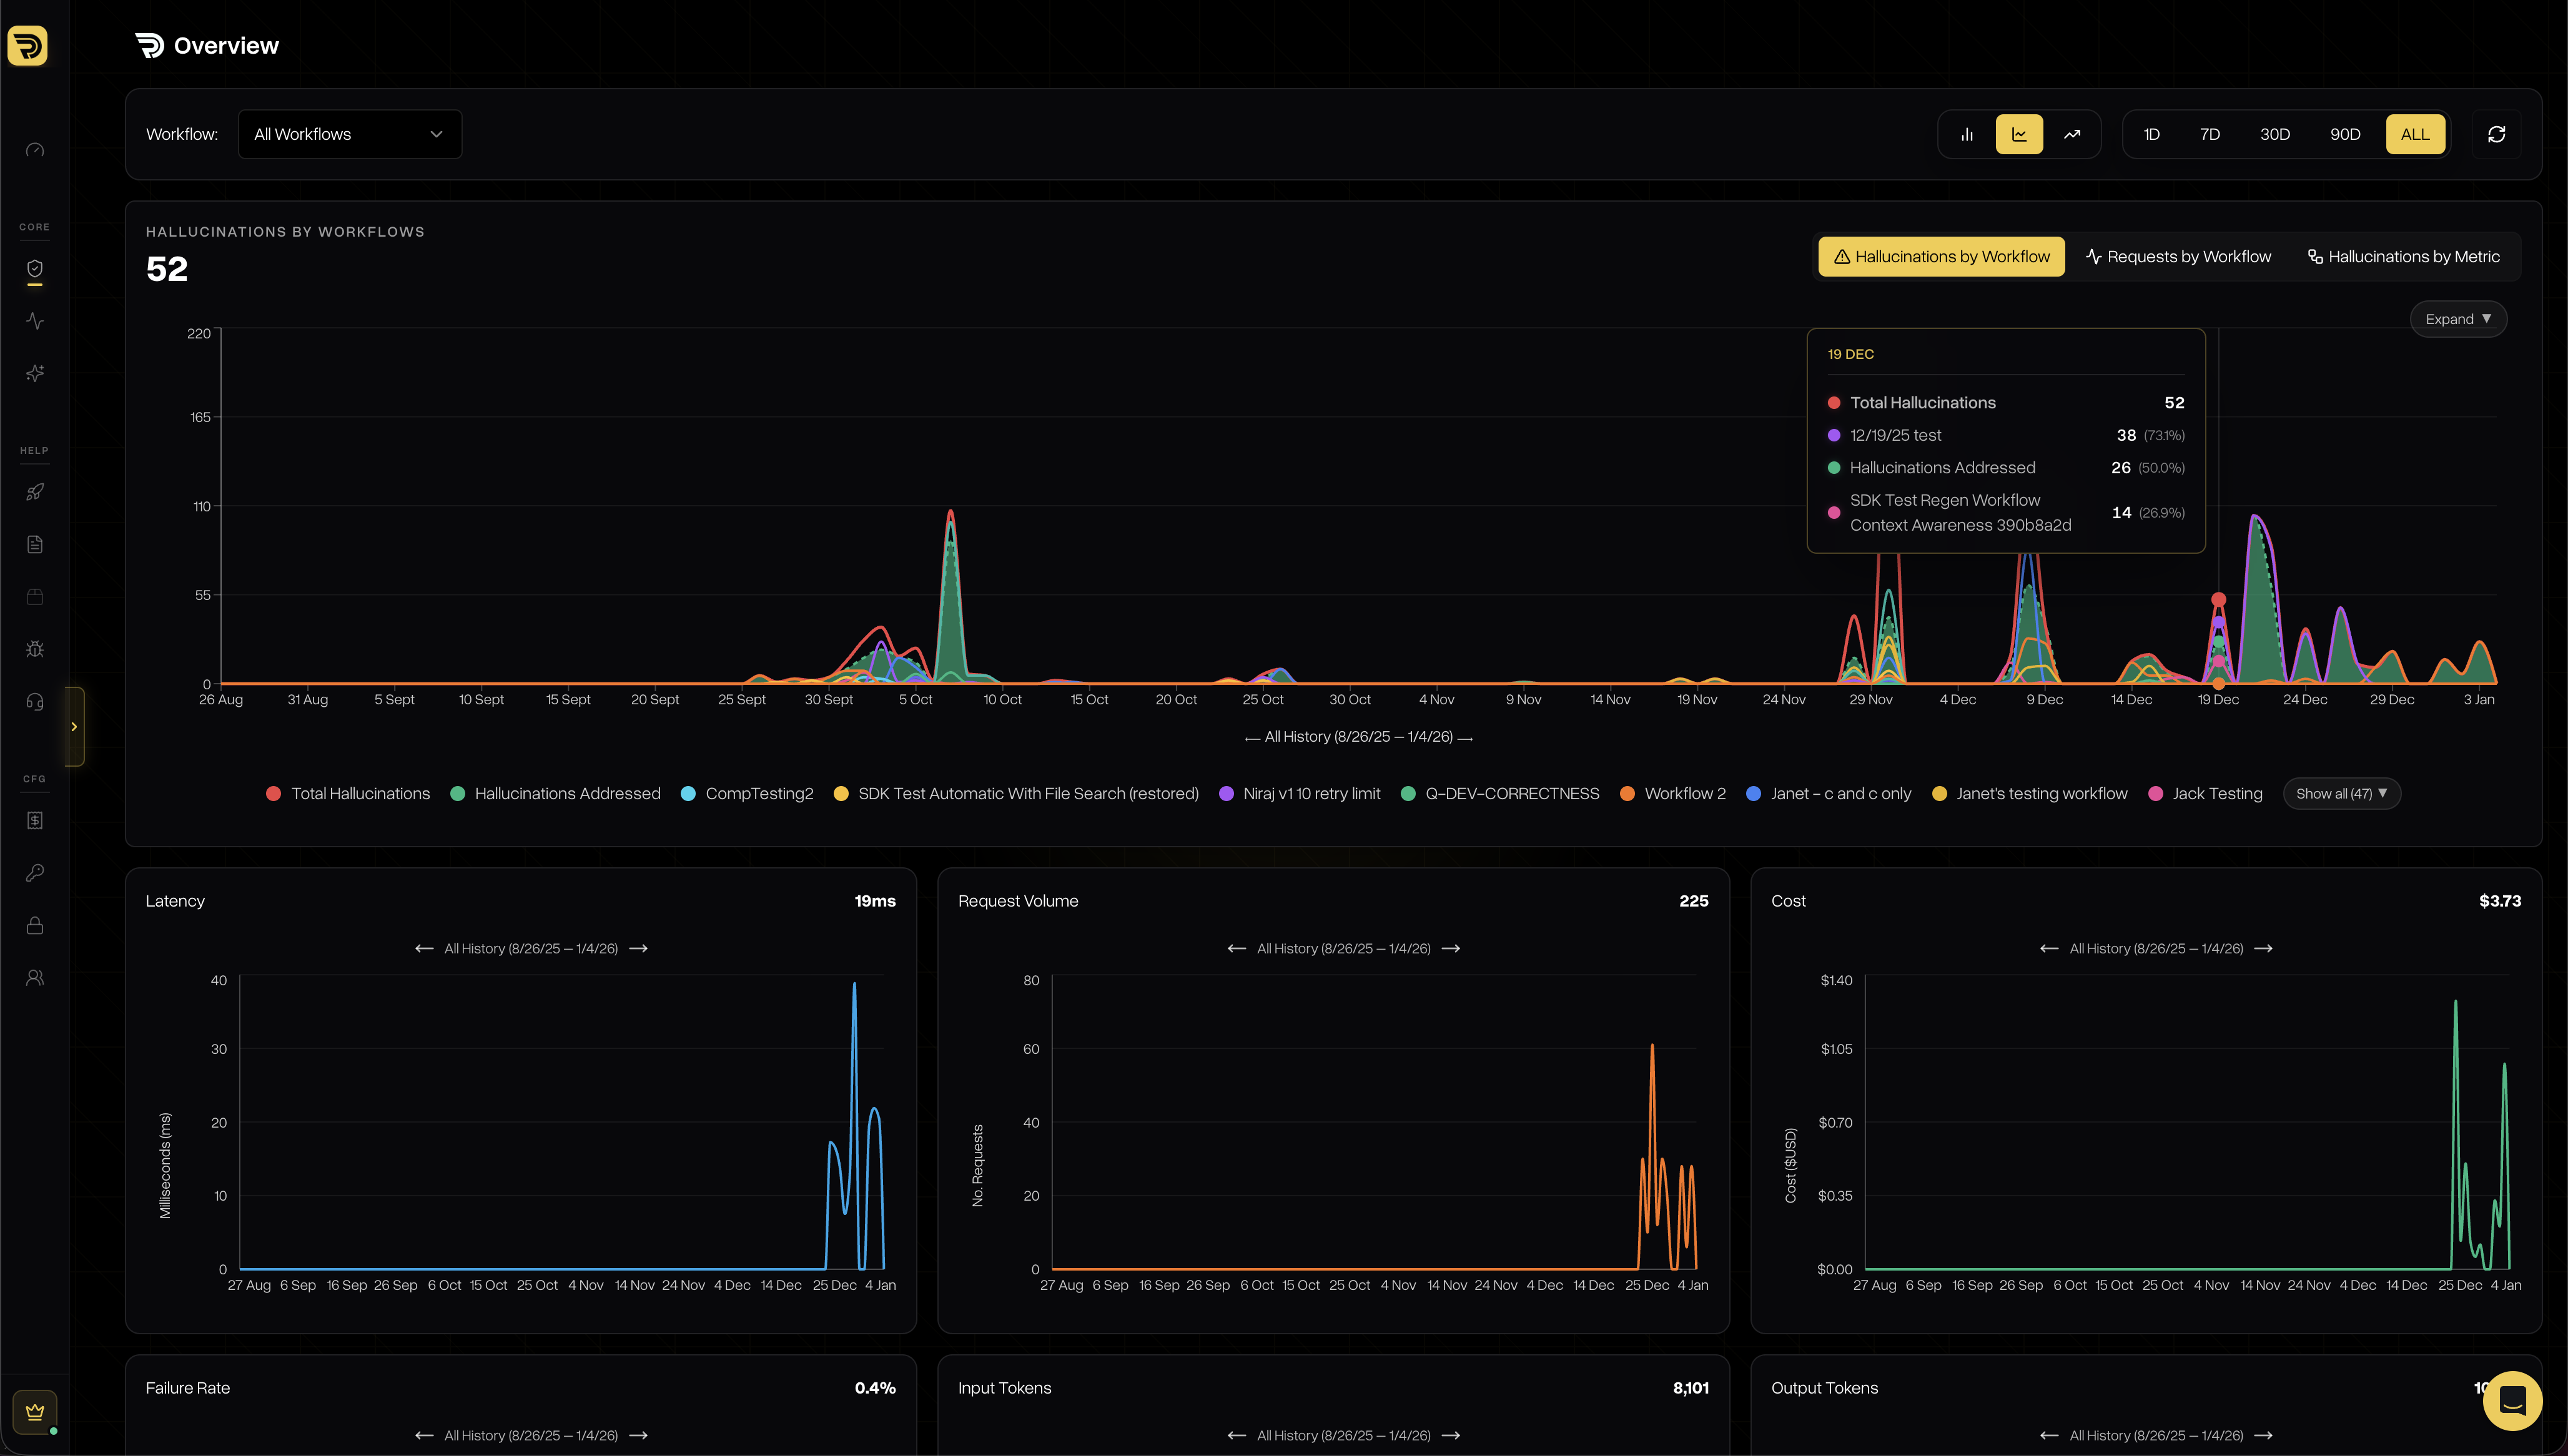Open the documentation page icon in sidebar
The width and height of the screenshot is (2568, 1456).
tap(34, 544)
